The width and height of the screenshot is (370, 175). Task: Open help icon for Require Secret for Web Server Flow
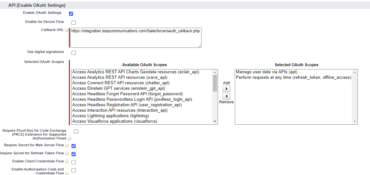point(67,146)
